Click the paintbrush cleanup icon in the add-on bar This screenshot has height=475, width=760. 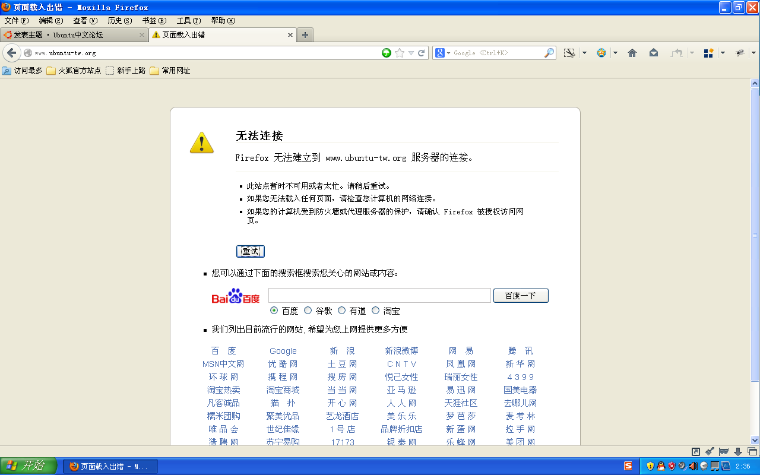710,452
